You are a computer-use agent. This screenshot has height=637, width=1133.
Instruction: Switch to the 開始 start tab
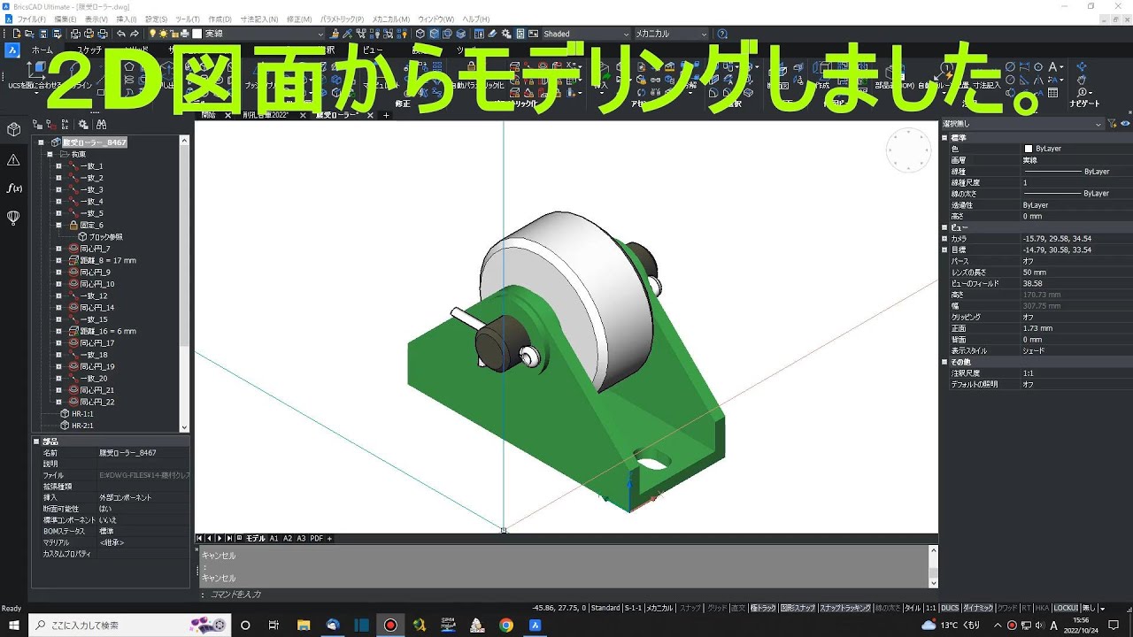click(x=209, y=115)
